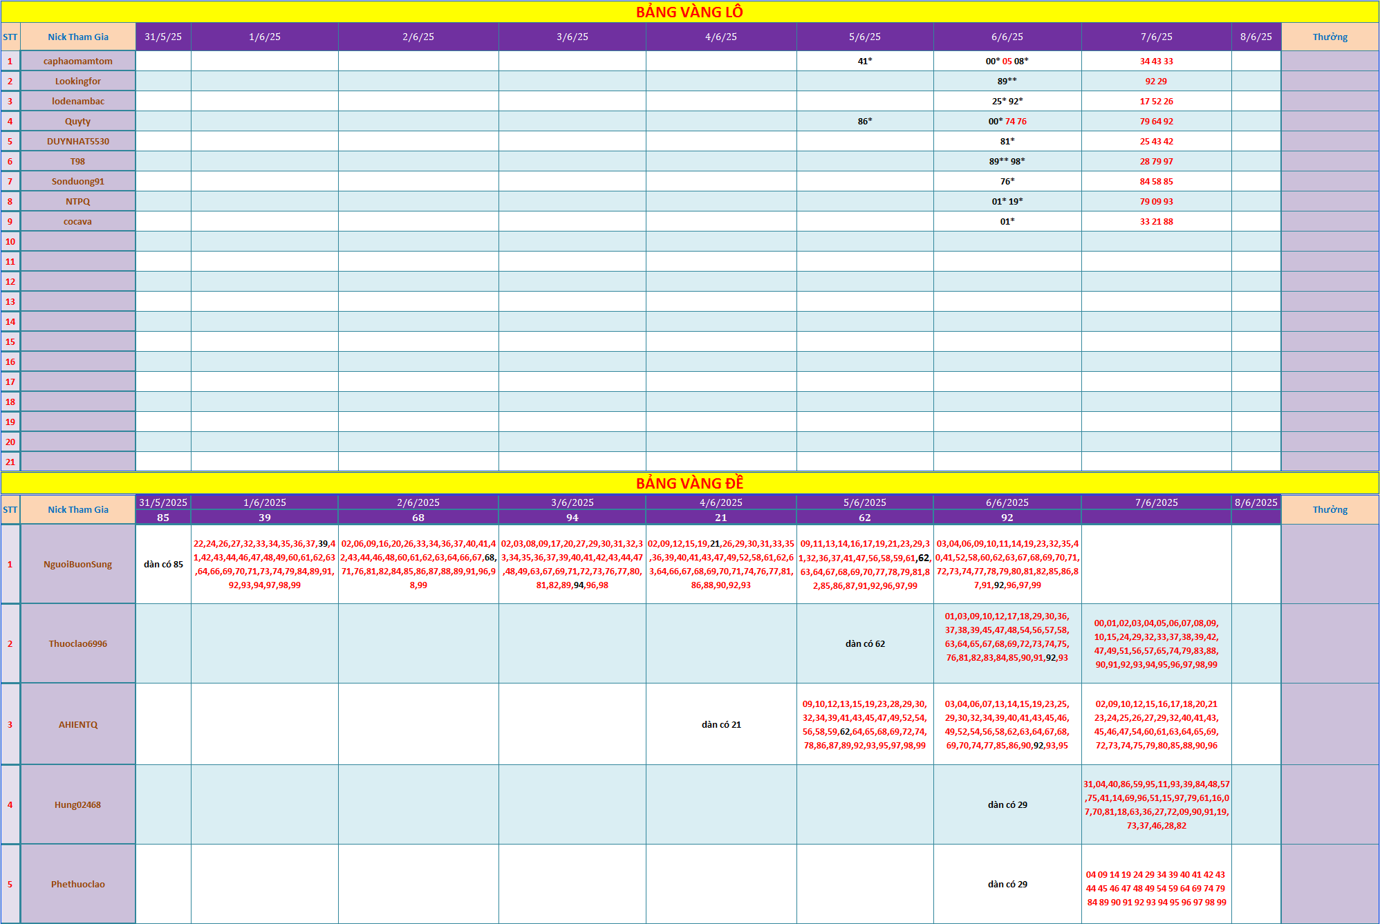This screenshot has height=924, width=1380.
Task: Click result cell showing 94 under 3/6/2025
Action: point(572,517)
